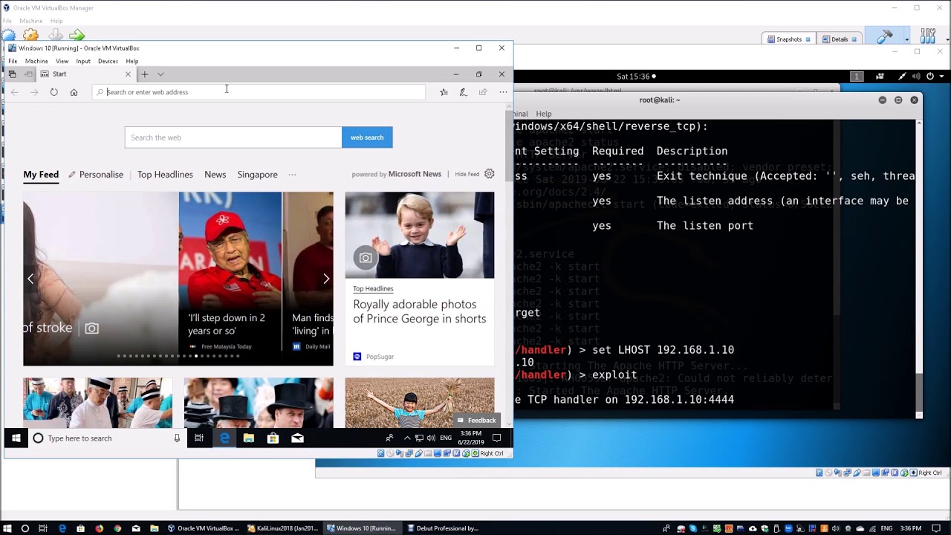
Task: Click the blue web search button
Action: [x=367, y=137]
